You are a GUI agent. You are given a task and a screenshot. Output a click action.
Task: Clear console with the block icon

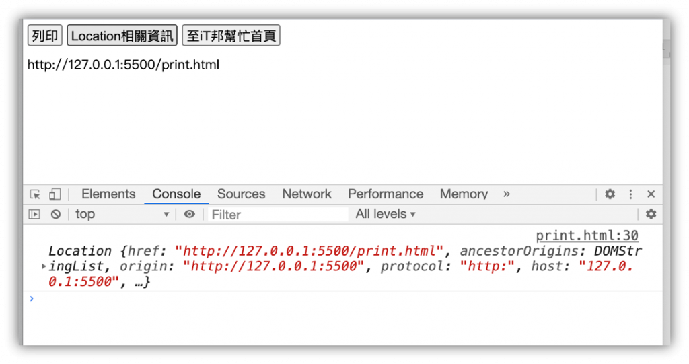[55, 214]
